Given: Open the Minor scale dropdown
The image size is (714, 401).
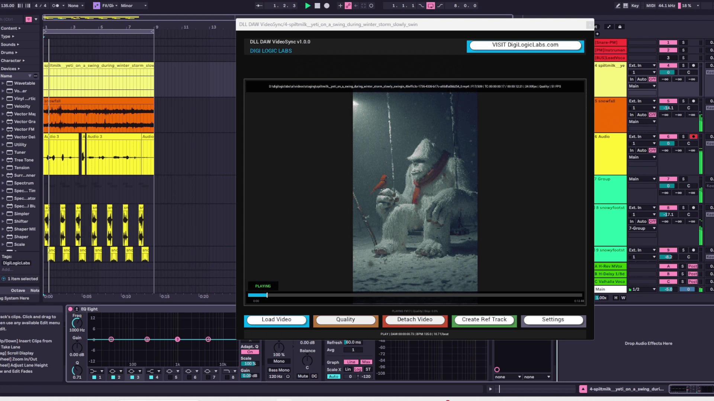Looking at the screenshot, I should (x=133, y=6).
